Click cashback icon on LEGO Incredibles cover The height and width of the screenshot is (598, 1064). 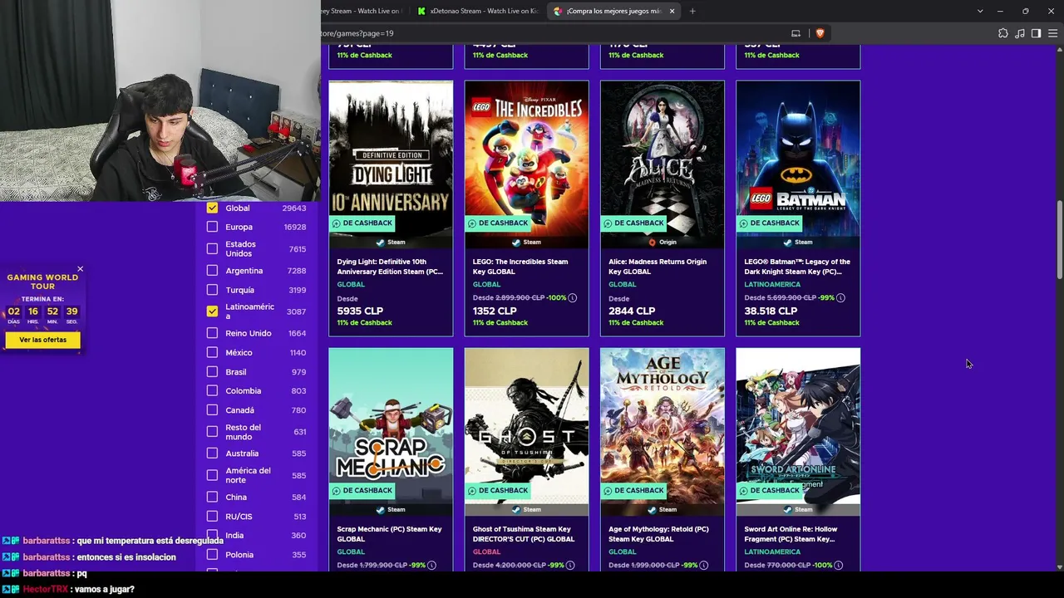(x=472, y=223)
